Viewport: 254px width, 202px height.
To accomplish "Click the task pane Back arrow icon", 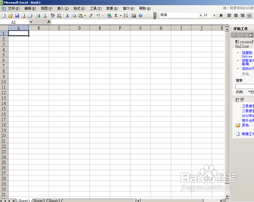I will point(235,35).
